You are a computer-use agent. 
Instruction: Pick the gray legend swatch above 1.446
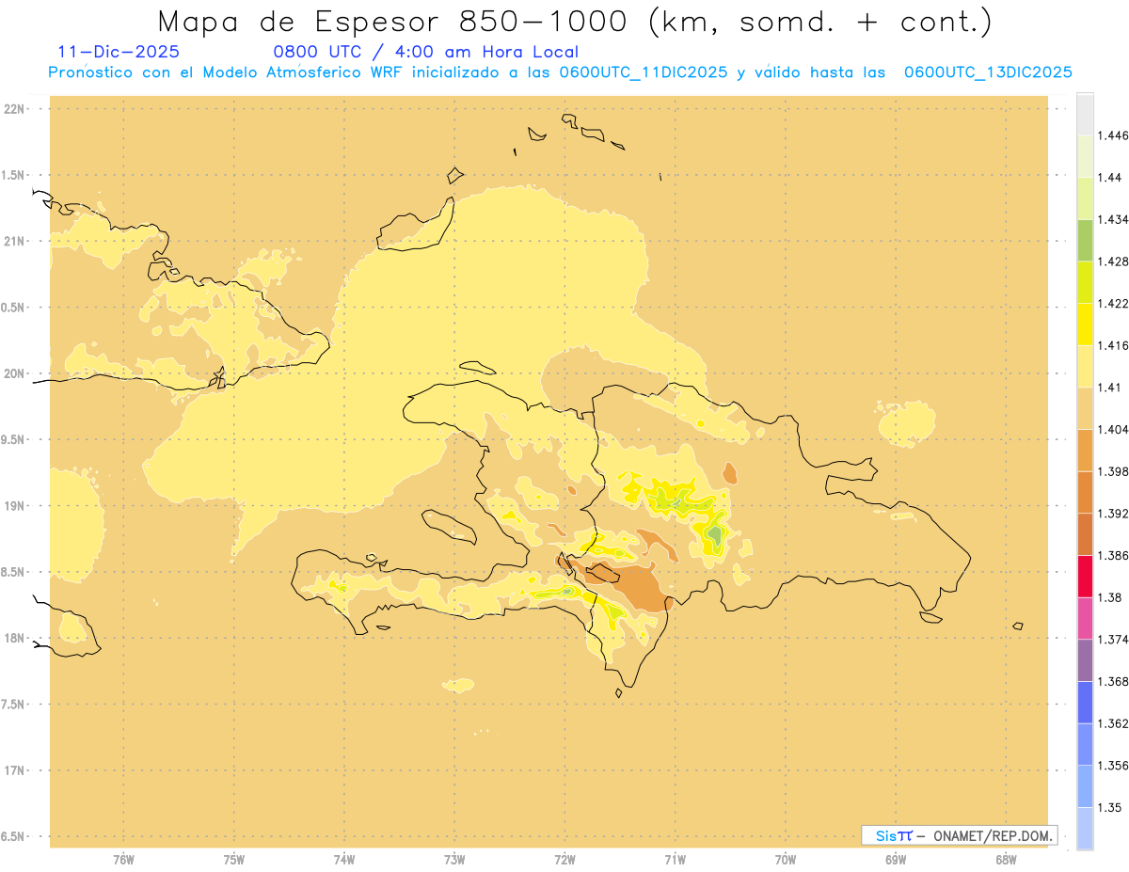[1085, 114]
